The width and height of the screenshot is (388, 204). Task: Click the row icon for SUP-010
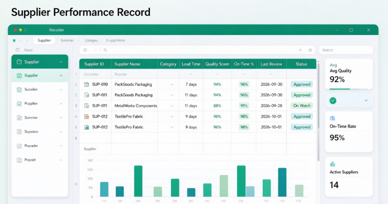pos(86,84)
